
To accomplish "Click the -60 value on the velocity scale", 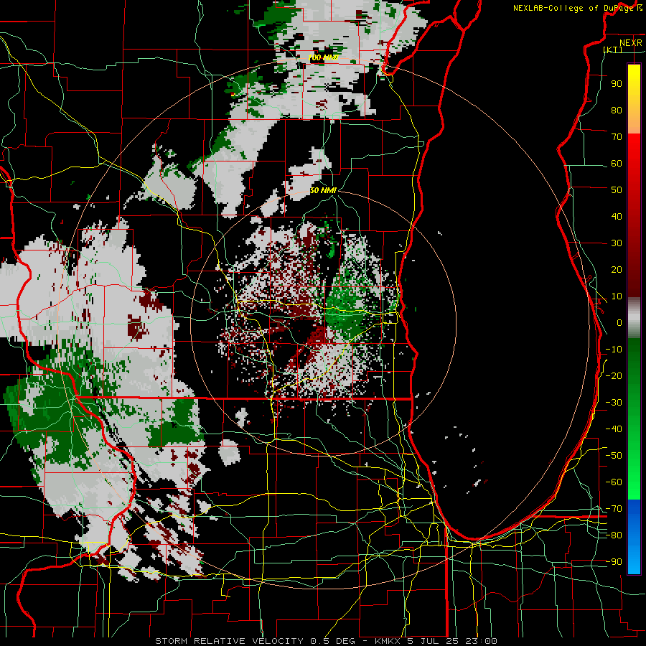I will 614,482.
